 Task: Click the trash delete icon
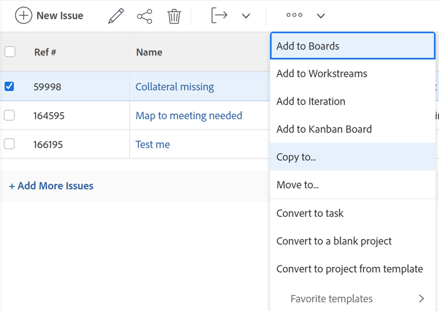[x=174, y=16]
